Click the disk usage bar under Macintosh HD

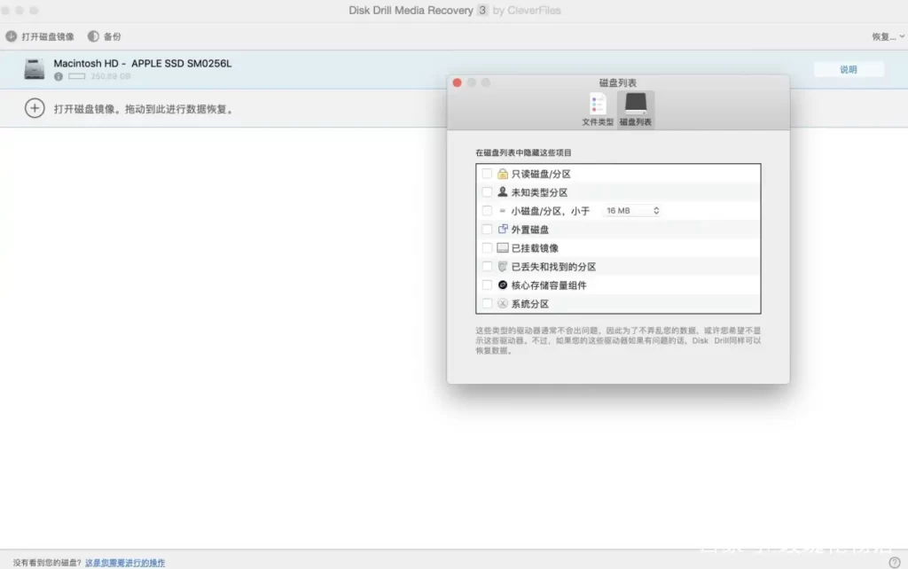click(76, 76)
